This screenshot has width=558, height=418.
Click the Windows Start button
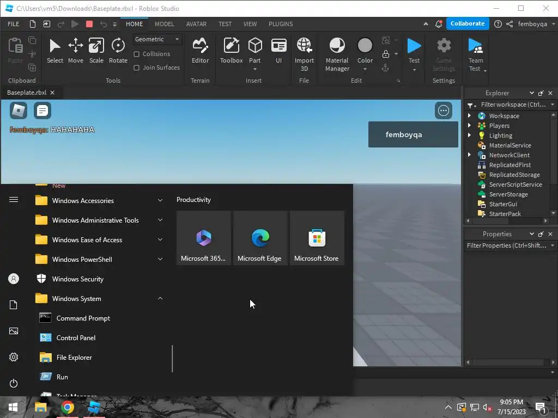click(13, 407)
